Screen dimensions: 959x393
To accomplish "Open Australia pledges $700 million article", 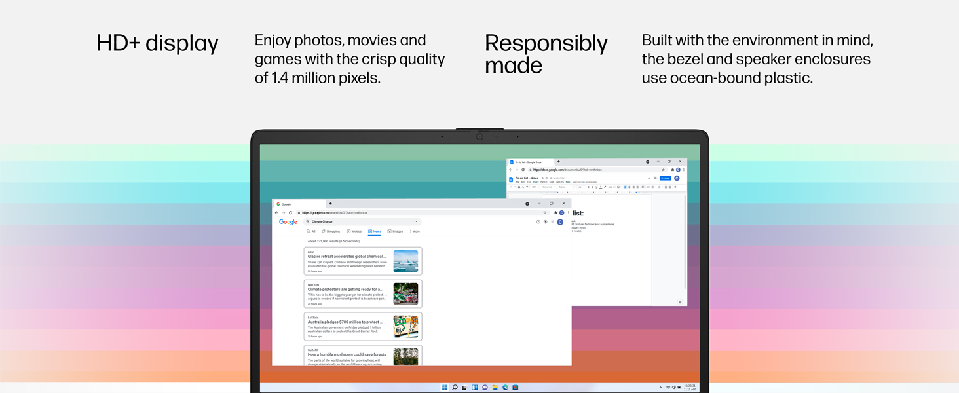I will (345, 322).
